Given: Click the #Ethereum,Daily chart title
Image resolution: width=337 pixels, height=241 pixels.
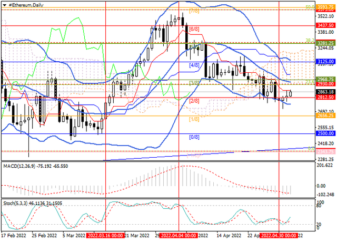Looking at the screenshot, I should pyautogui.click(x=26, y=5).
